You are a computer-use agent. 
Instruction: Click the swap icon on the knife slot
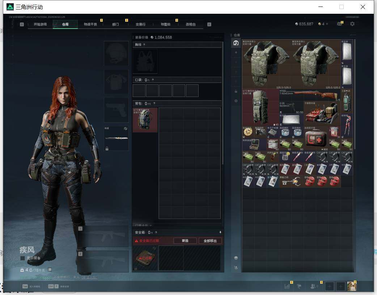125,129
